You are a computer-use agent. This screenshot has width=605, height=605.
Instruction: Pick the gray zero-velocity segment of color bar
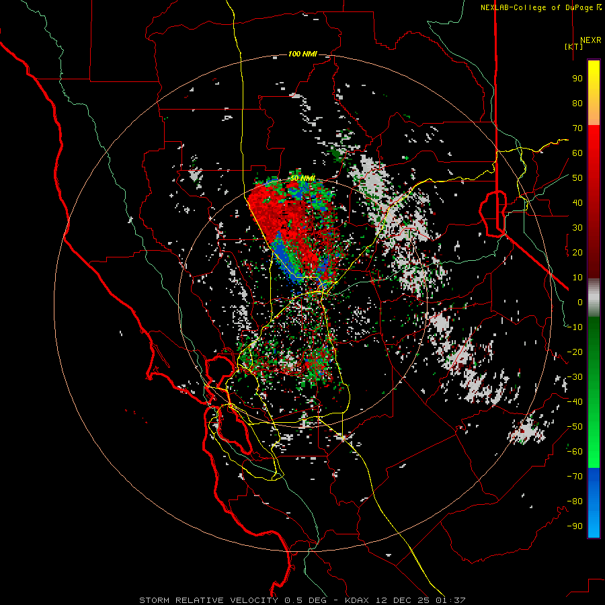pyautogui.click(x=594, y=297)
